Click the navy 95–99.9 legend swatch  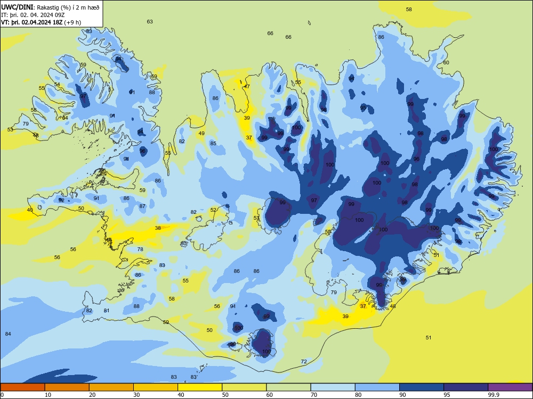[466, 387]
